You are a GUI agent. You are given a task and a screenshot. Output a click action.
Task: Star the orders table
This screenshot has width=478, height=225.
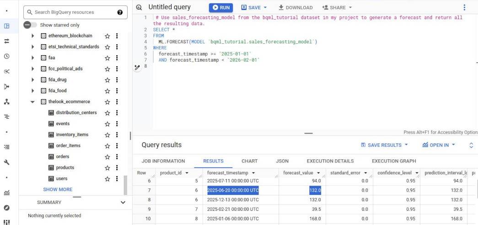[x=107, y=157]
